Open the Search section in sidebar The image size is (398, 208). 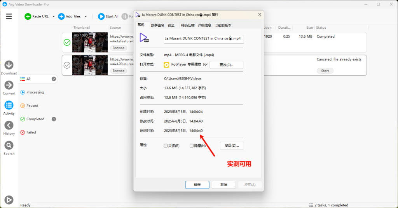(9, 146)
